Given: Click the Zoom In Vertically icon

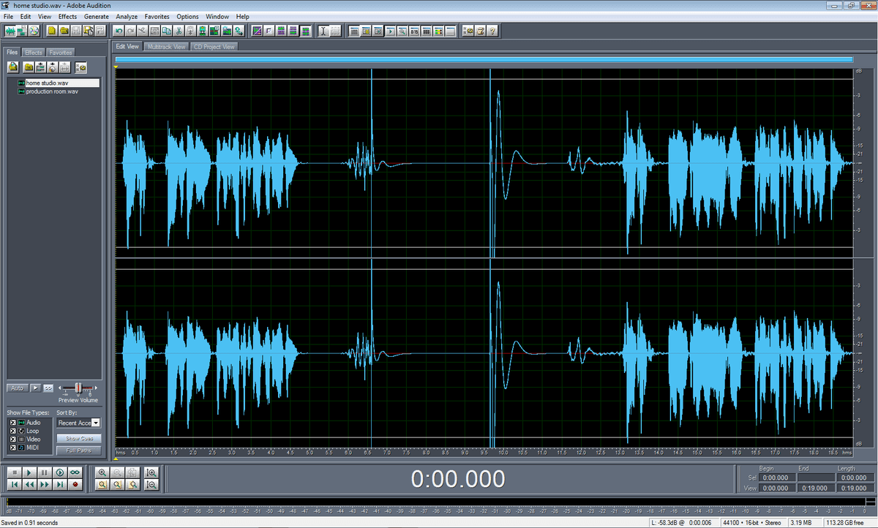Looking at the screenshot, I should (151, 472).
